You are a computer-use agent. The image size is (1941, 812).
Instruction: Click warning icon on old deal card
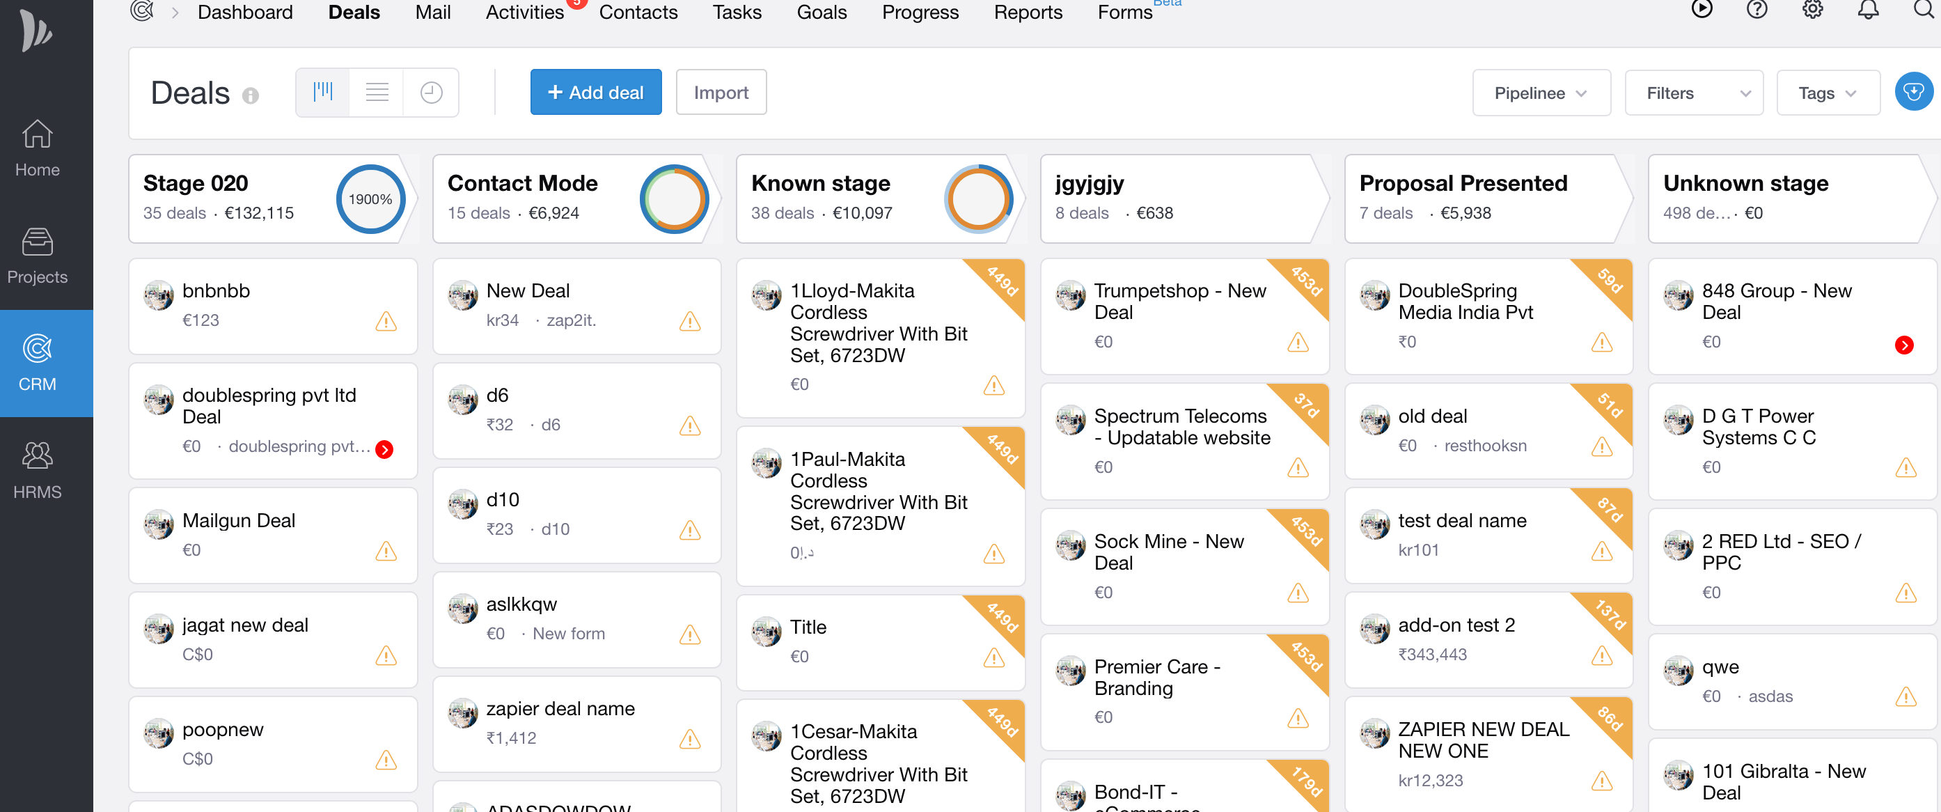(1602, 447)
